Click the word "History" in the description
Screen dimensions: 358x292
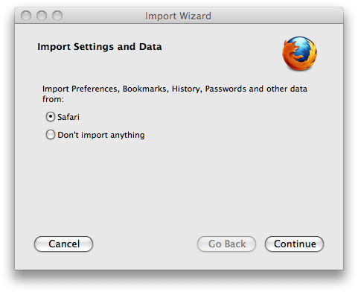click(187, 89)
